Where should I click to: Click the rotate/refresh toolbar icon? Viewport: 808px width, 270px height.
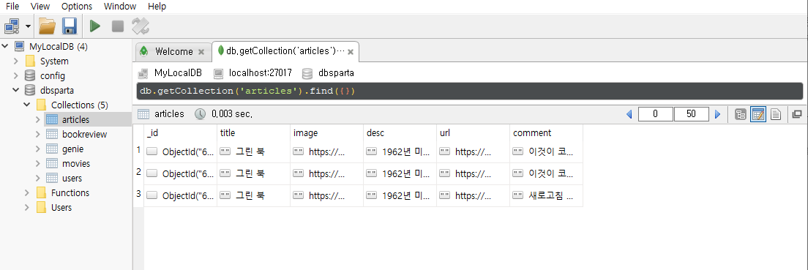141,26
